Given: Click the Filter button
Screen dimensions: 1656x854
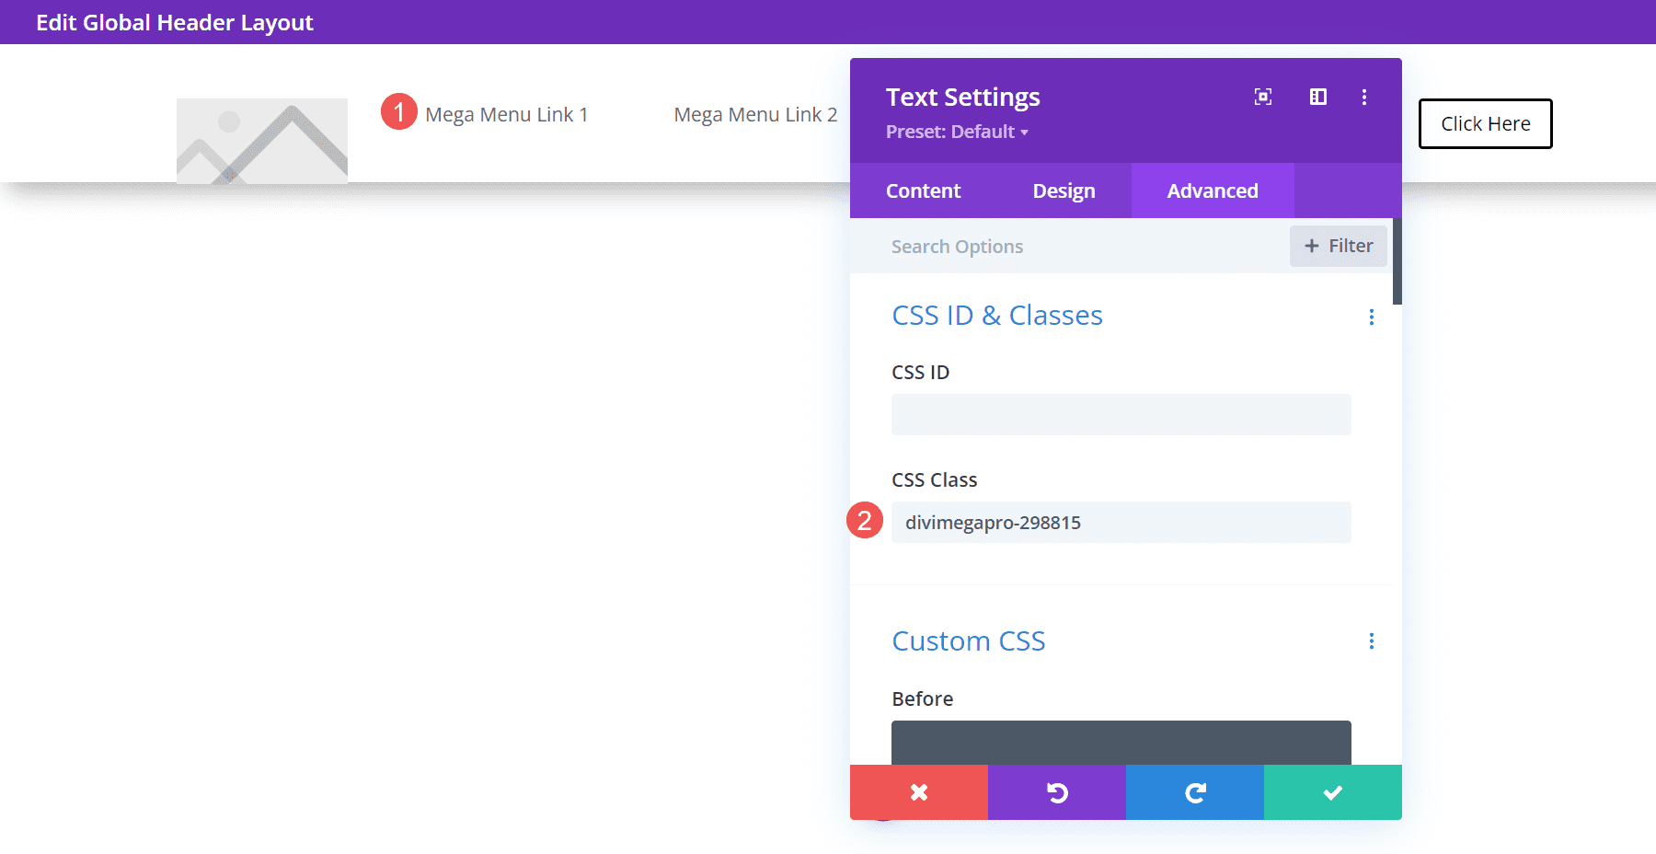Looking at the screenshot, I should (1338, 246).
